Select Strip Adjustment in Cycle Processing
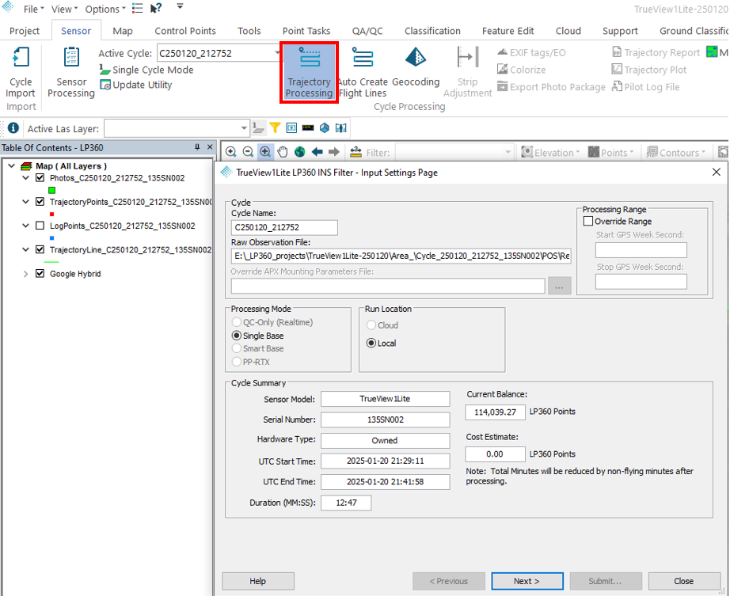The image size is (730, 596). (x=467, y=72)
